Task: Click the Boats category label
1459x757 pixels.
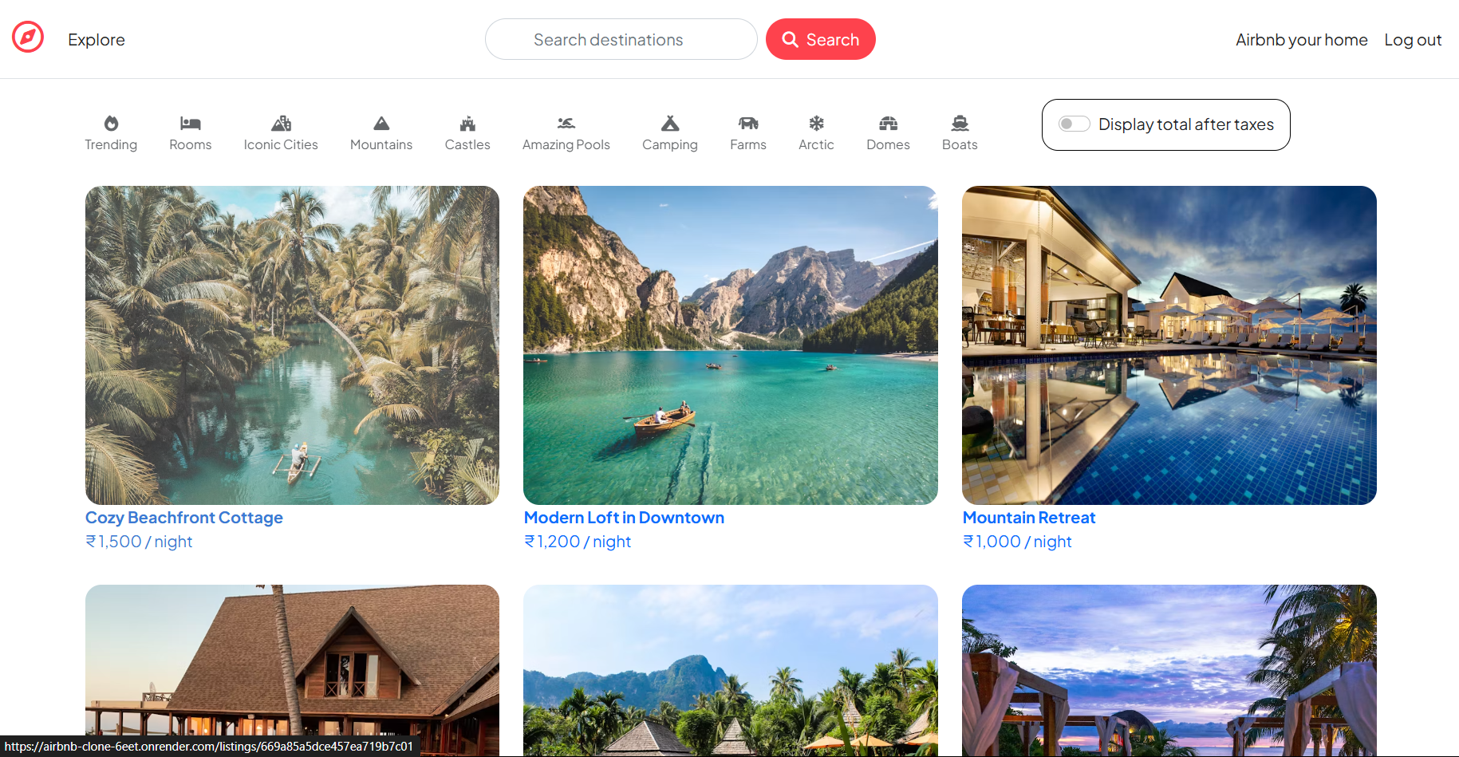Action: point(960,144)
